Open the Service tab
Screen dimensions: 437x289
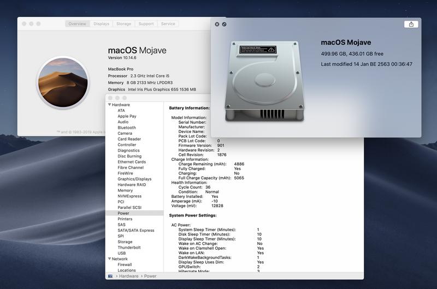[168, 24]
